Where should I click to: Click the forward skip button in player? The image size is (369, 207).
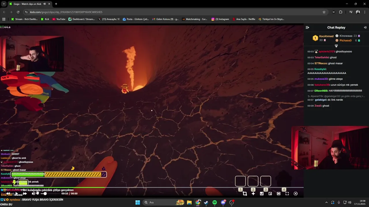(x=25, y=193)
